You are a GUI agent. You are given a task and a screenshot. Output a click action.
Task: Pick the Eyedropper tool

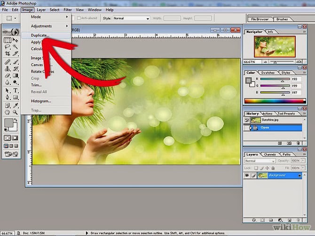click(x=16, y=105)
